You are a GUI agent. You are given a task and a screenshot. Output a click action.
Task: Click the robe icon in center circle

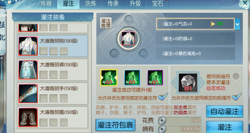(x=128, y=38)
